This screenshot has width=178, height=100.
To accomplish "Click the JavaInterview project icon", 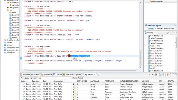I will coord(5,40).
